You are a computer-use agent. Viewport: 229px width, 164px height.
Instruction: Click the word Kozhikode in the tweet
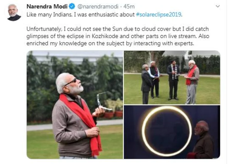tap(105, 36)
